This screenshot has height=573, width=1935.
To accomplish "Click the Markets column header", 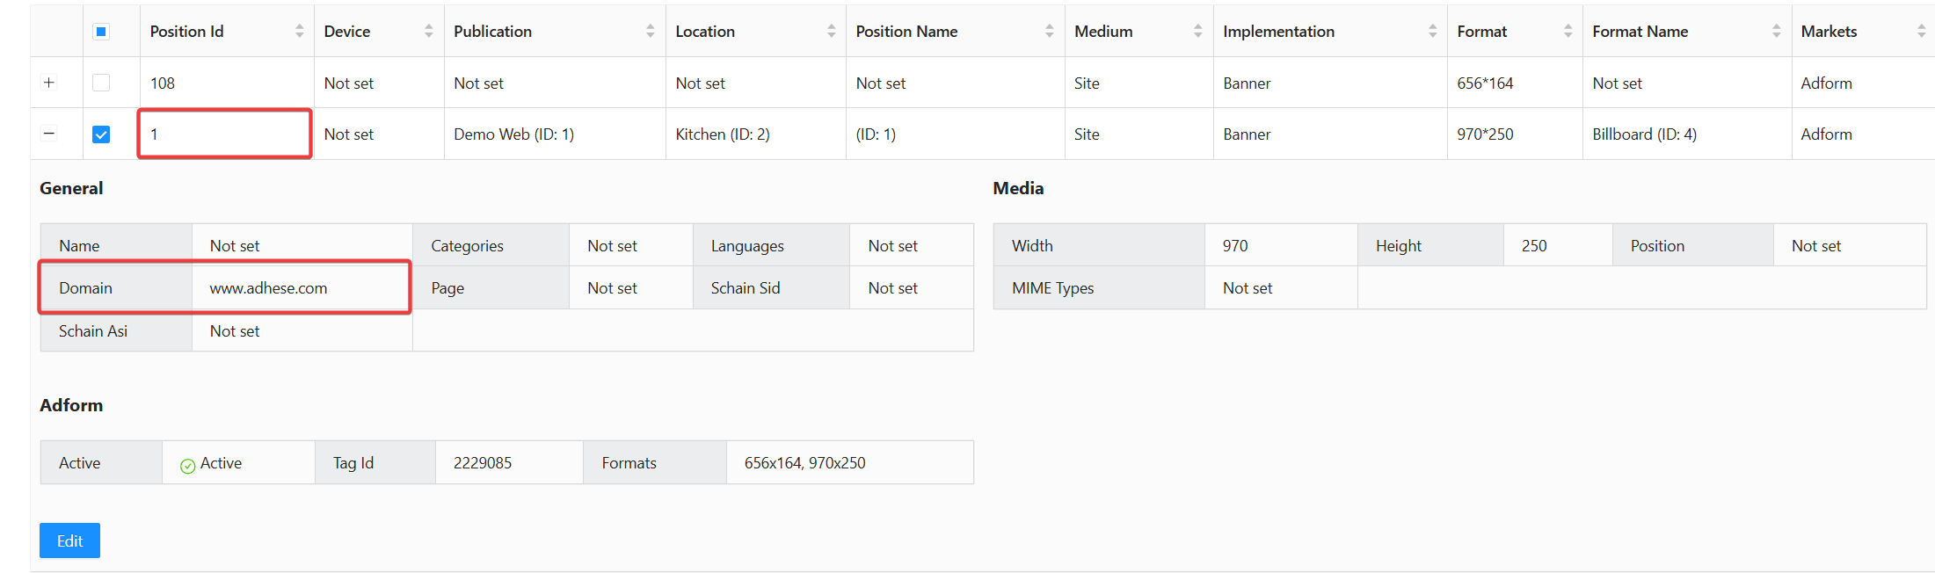I will (x=1829, y=32).
